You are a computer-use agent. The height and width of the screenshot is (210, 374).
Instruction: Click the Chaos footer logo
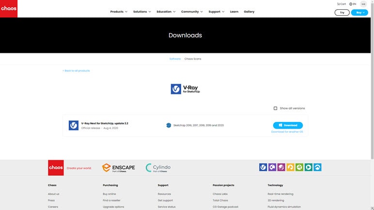click(x=56, y=168)
